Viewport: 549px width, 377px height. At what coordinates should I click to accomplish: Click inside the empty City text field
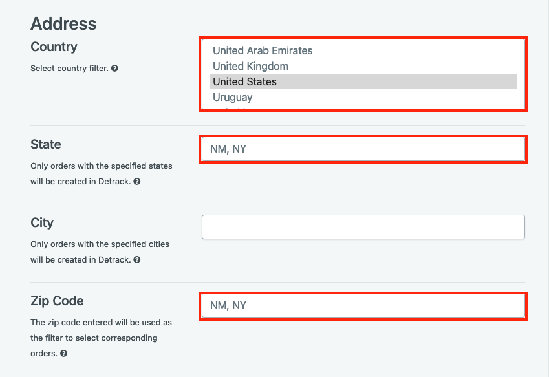pyautogui.click(x=363, y=227)
